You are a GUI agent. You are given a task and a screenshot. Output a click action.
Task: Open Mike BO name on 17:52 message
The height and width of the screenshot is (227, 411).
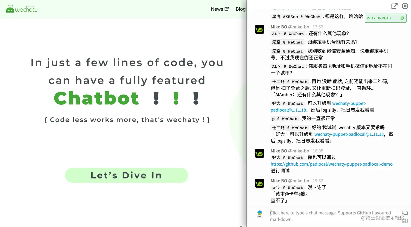(279, 27)
